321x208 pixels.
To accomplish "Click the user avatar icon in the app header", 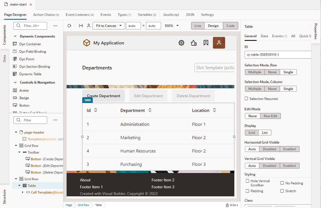I will [x=219, y=43].
